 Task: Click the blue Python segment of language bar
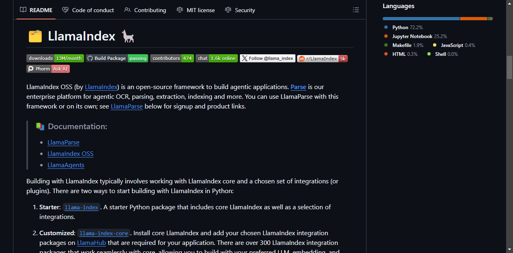point(421,19)
